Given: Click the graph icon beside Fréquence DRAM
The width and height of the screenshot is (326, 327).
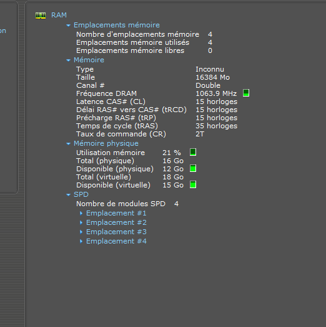Looking at the screenshot, I should pos(246,93).
